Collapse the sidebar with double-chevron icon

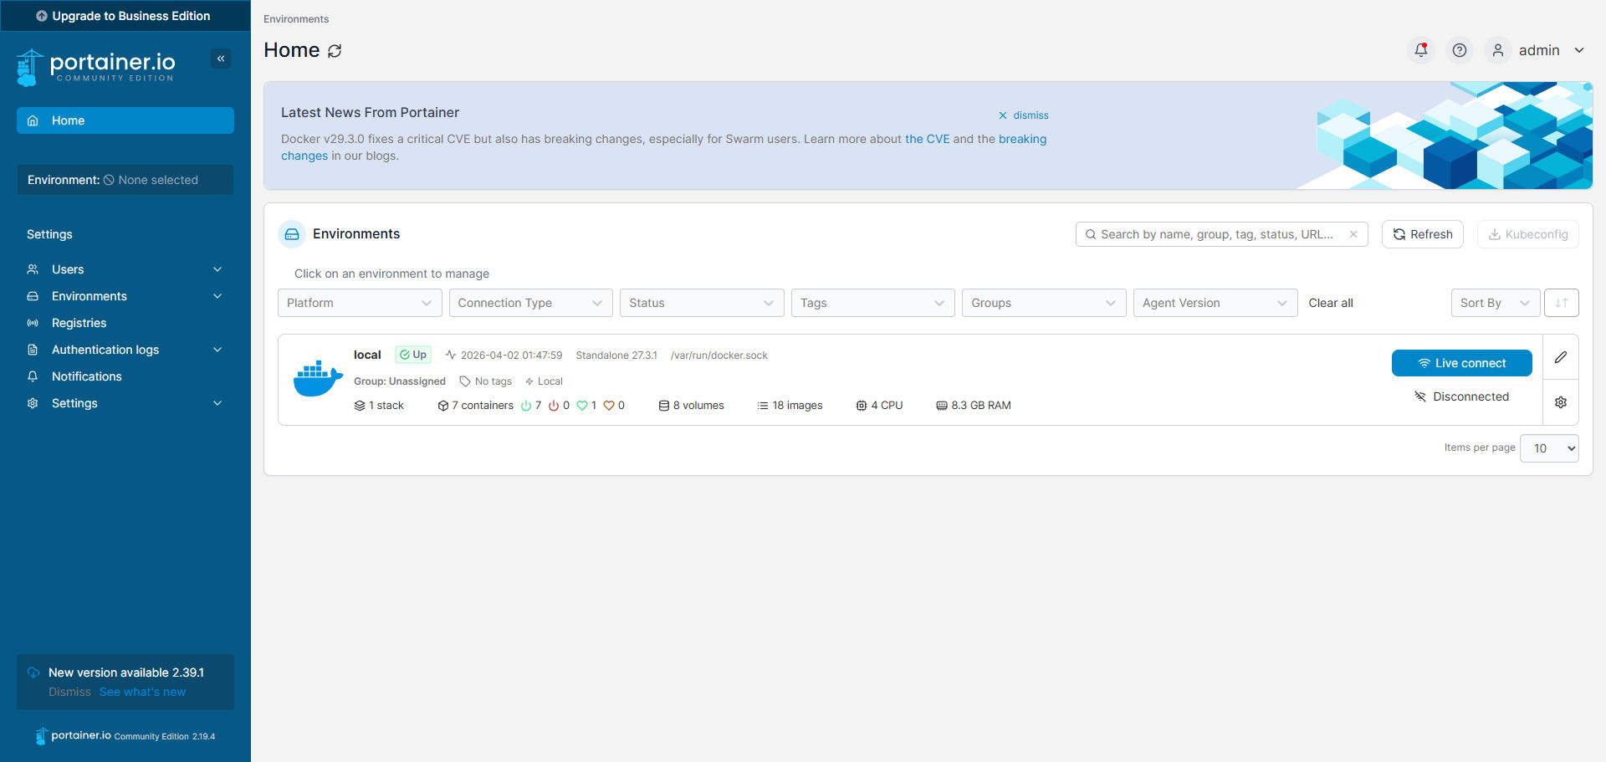coord(221,59)
